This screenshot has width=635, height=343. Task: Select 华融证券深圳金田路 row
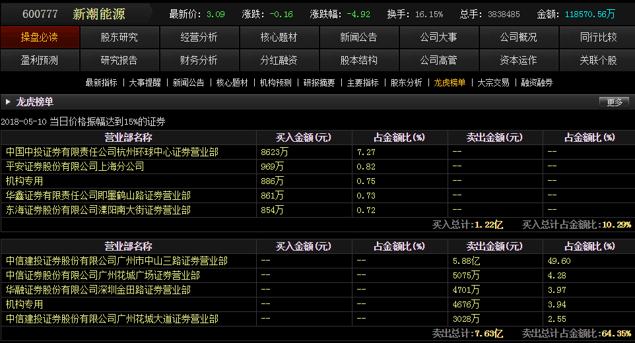[x=318, y=290]
